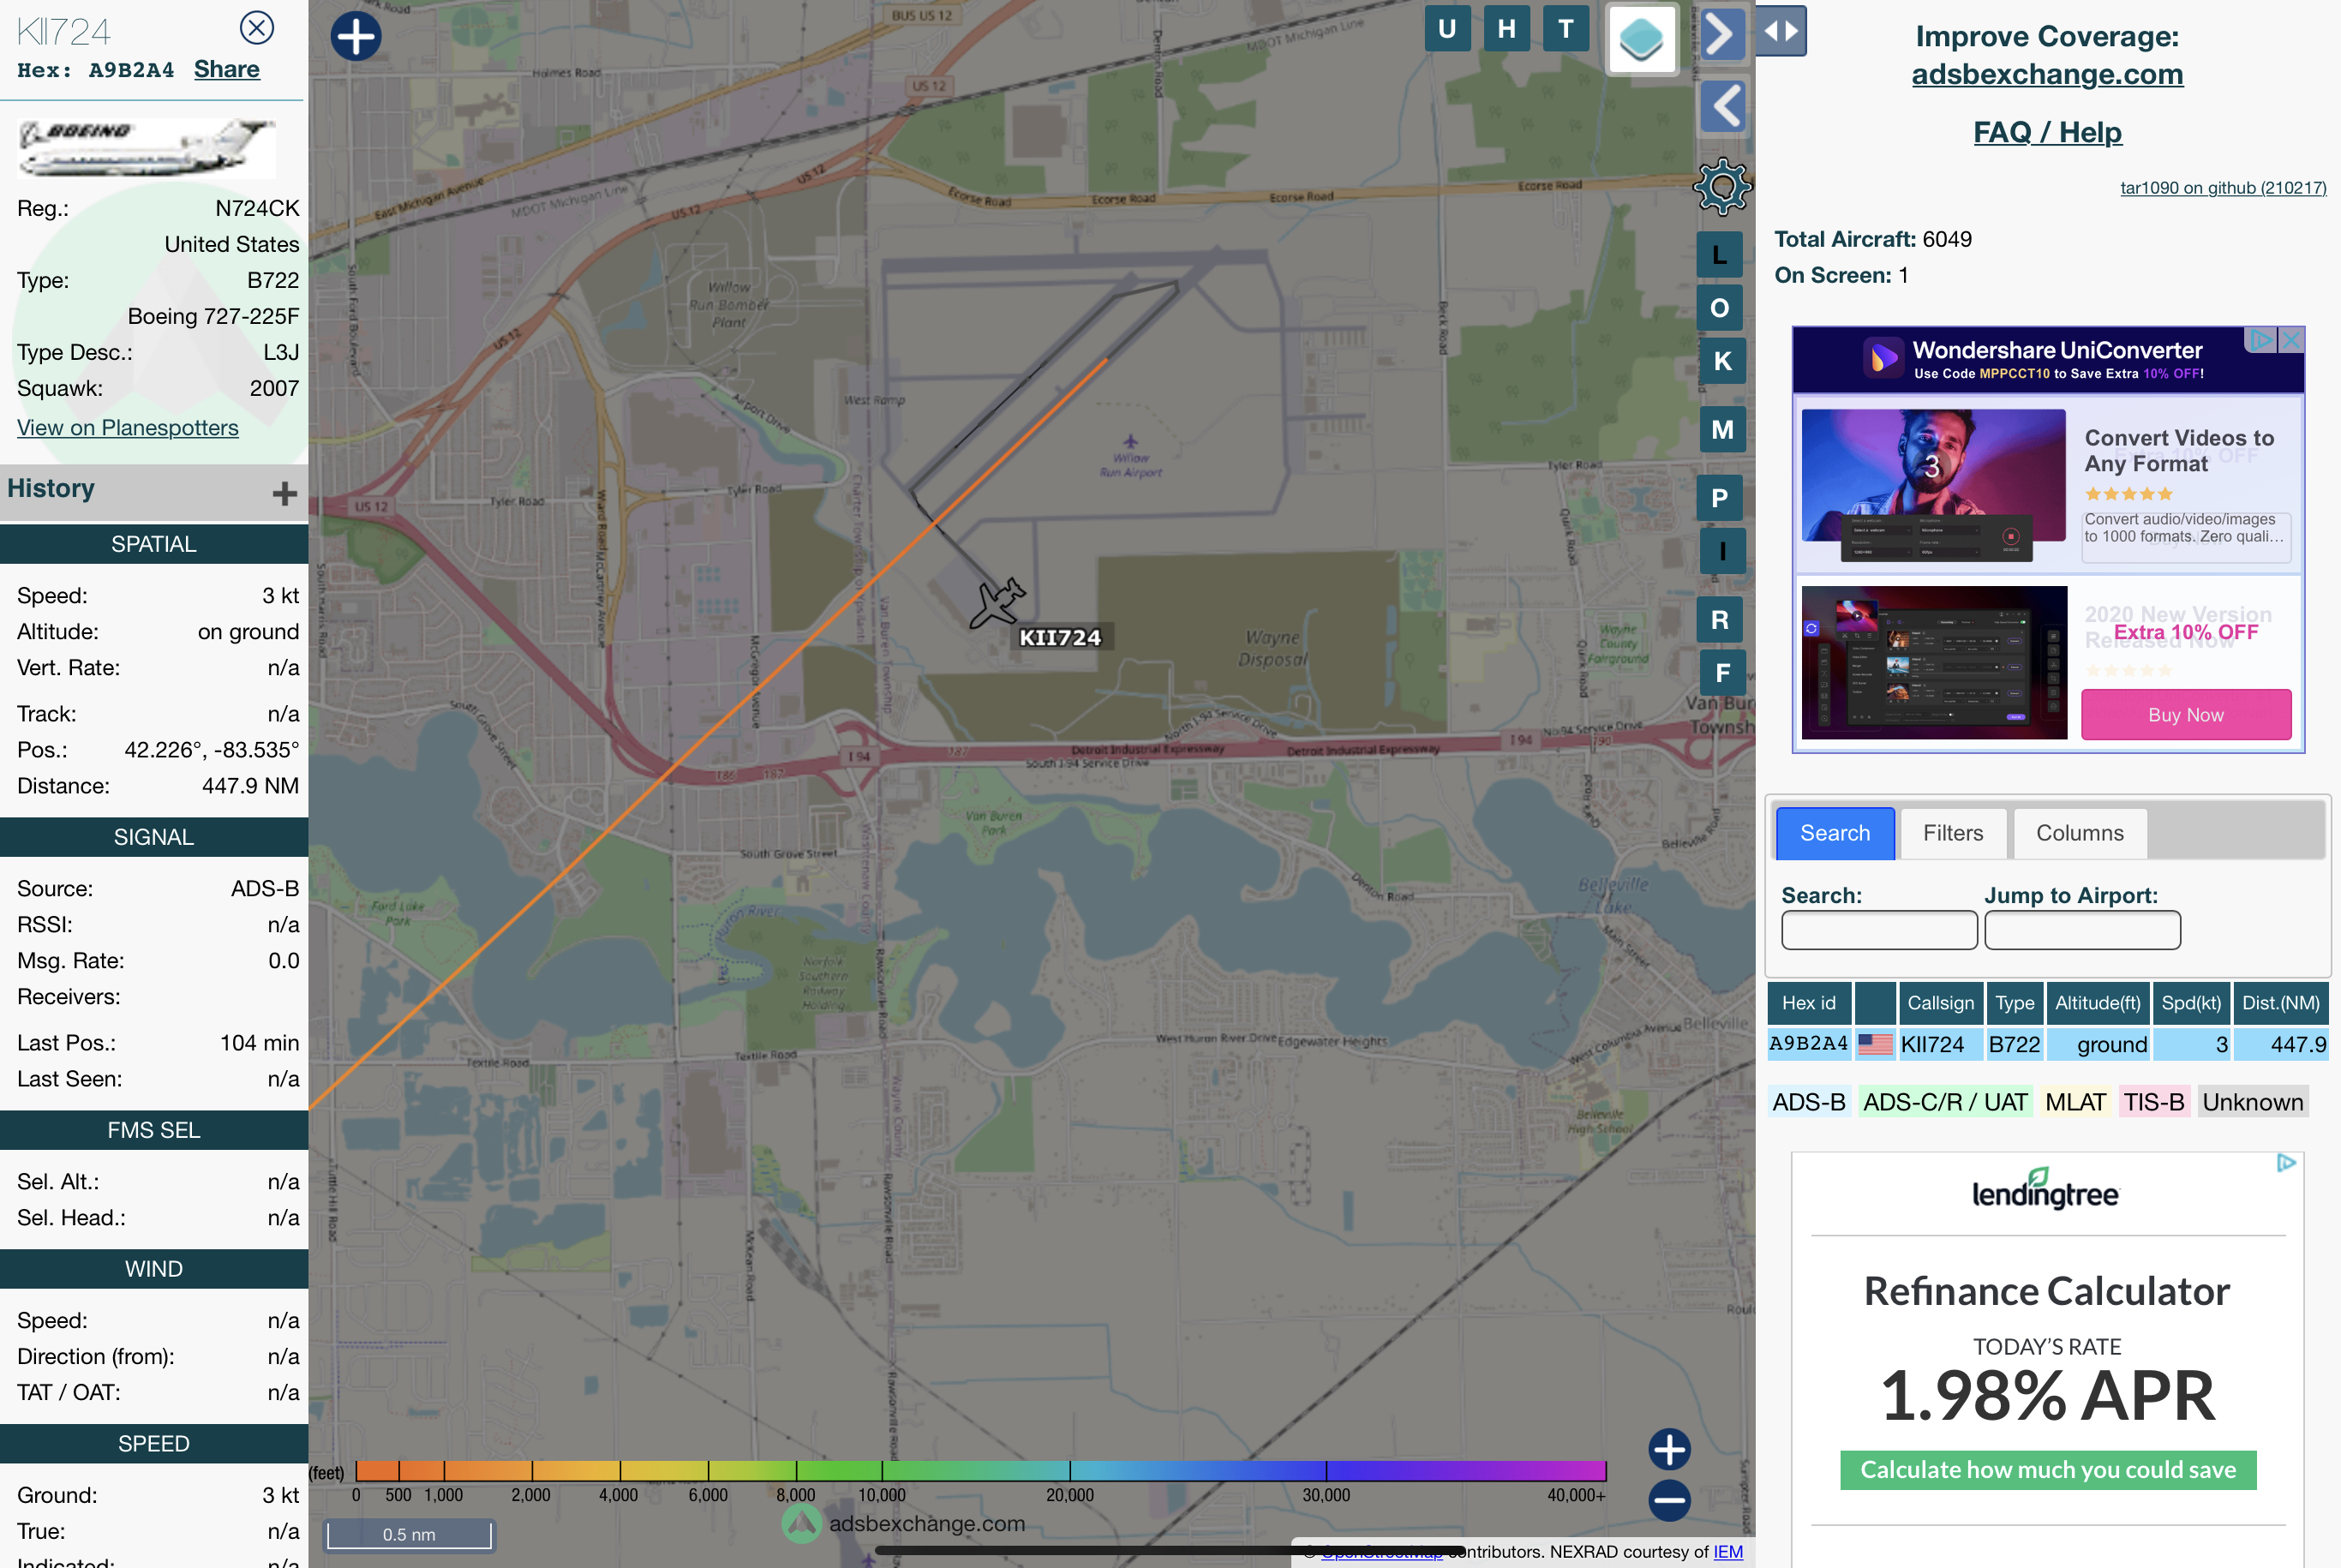The width and height of the screenshot is (2341, 1568).
Task: Focus the Search input field
Action: (x=1879, y=930)
